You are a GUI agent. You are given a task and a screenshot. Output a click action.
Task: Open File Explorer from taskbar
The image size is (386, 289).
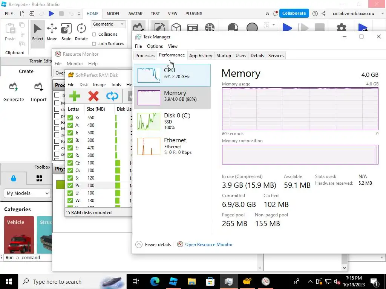coord(191,281)
